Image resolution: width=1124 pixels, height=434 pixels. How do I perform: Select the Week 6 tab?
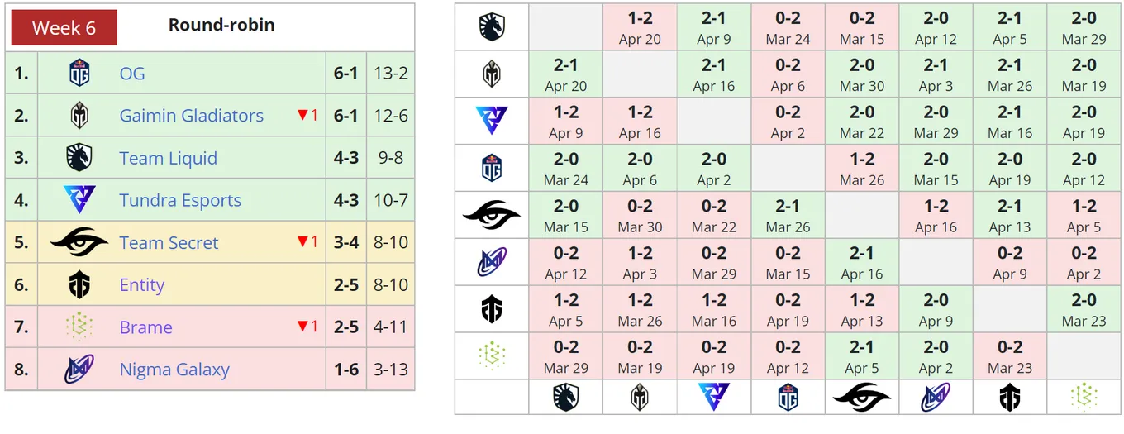[x=64, y=27]
